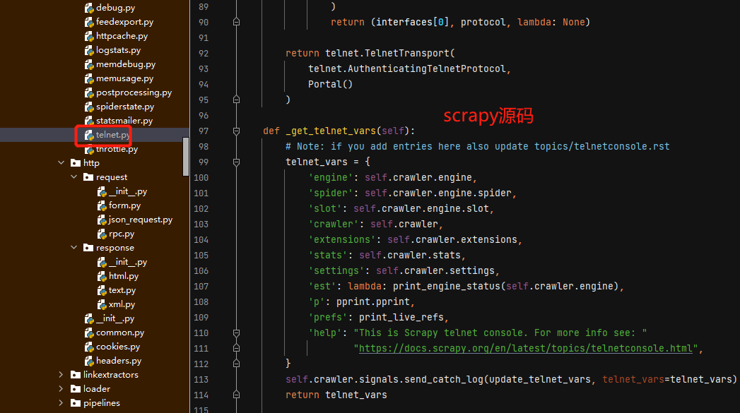This screenshot has width=740, height=413.
Task: Click 'Portal()' on line 94
Action: point(330,85)
